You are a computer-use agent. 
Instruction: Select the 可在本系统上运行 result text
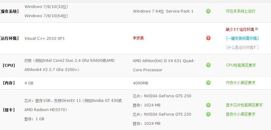240,11
